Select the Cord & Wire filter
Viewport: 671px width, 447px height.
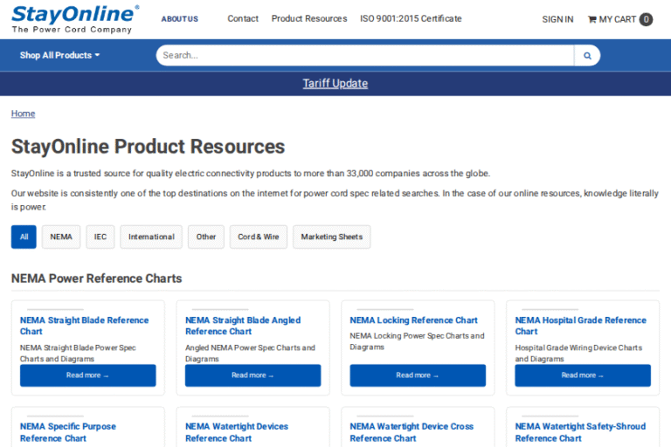259,237
